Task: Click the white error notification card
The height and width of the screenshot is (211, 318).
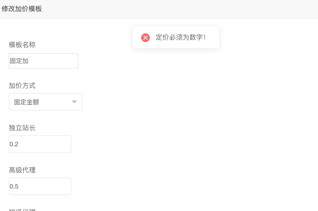Action: click(176, 37)
